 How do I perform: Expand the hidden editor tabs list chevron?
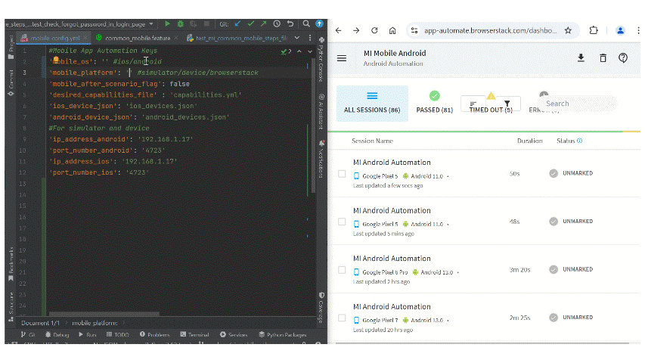point(296,37)
